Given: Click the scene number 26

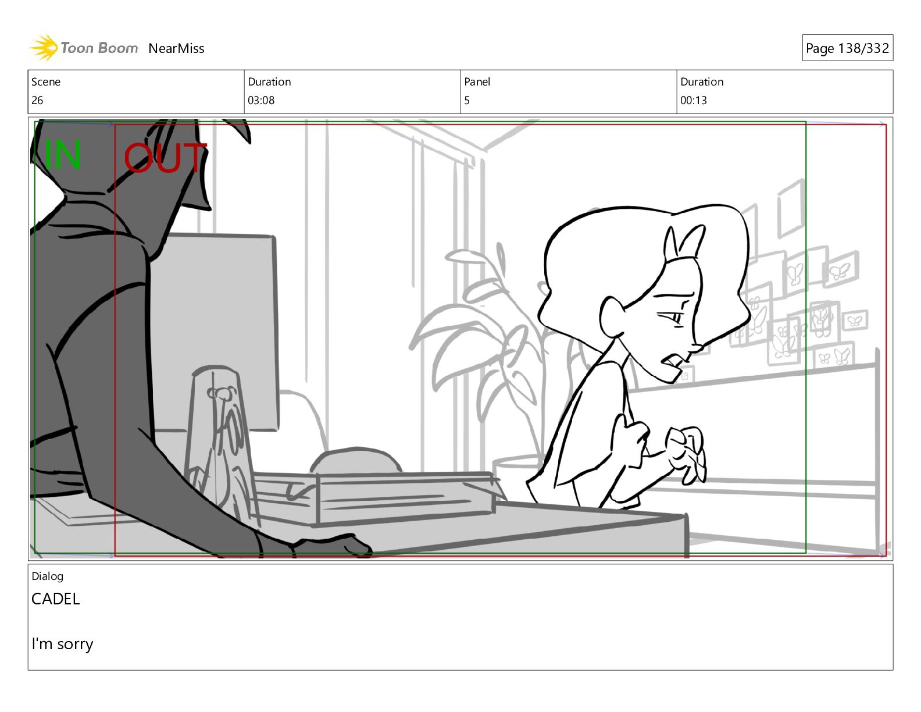Looking at the screenshot, I should point(37,100).
